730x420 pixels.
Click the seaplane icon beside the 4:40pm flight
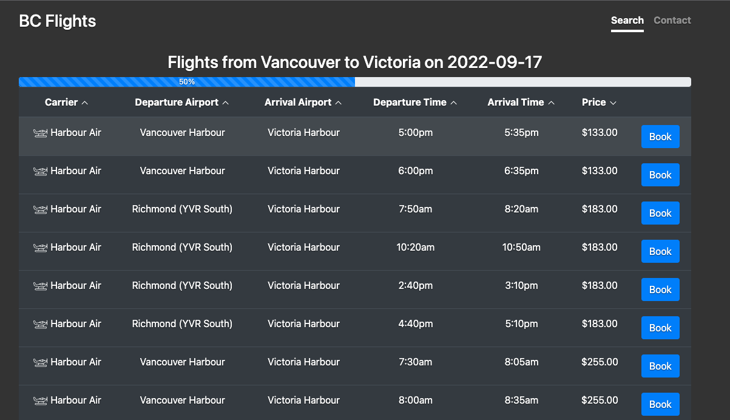tap(40, 323)
